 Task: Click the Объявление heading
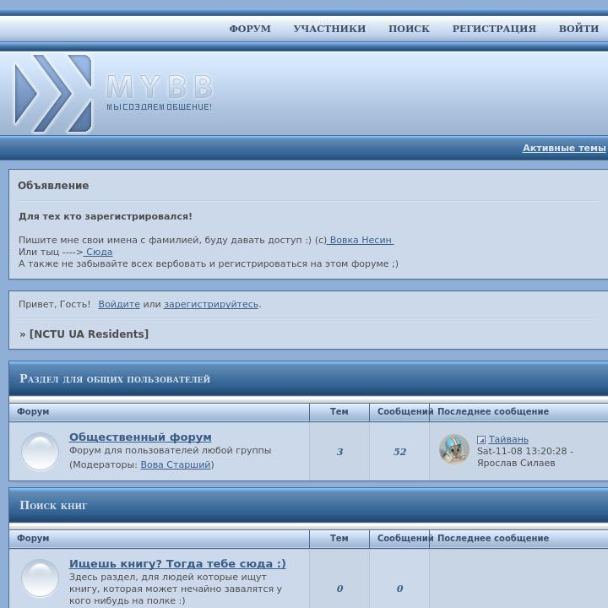[53, 186]
